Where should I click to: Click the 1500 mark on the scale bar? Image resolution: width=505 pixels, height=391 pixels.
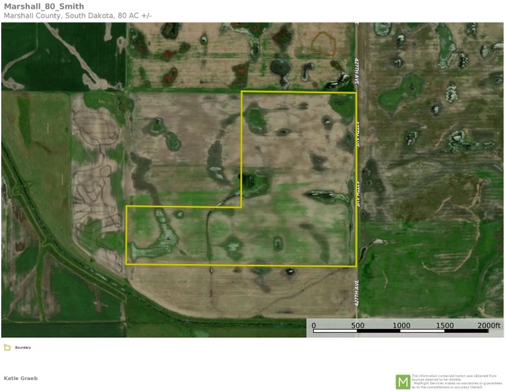[x=445, y=325]
